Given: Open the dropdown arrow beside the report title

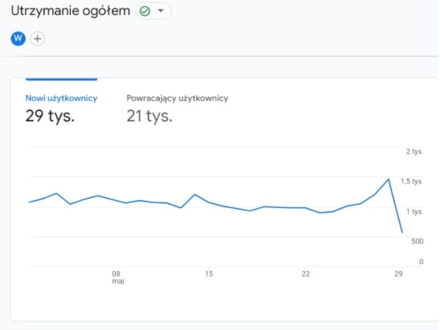Looking at the screenshot, I should point(161,11).
